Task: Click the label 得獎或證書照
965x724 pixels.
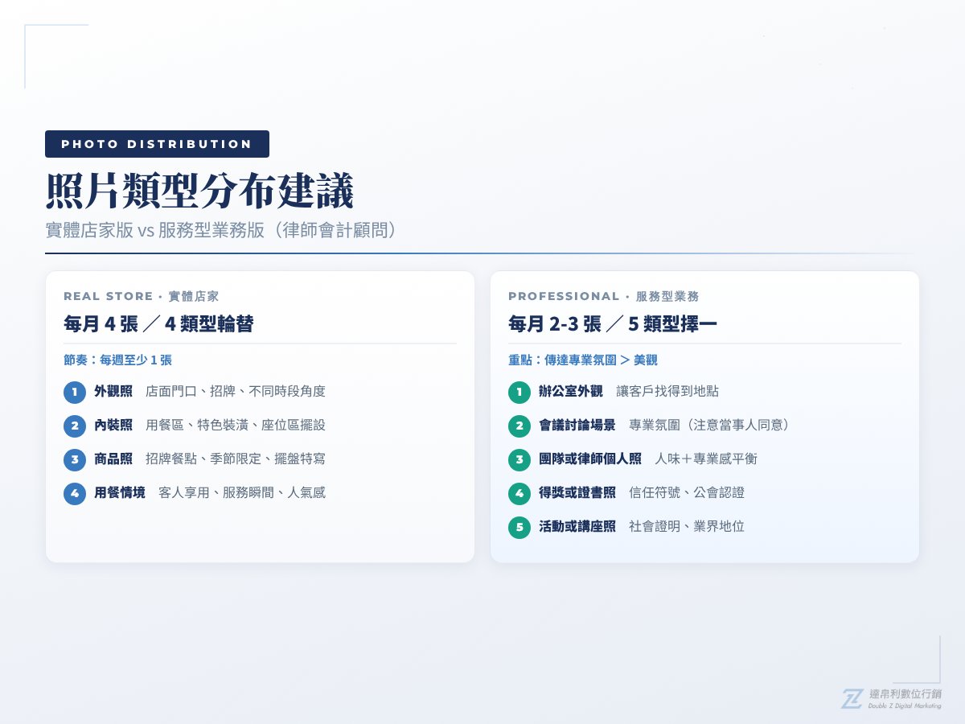Action: (577, 493)
